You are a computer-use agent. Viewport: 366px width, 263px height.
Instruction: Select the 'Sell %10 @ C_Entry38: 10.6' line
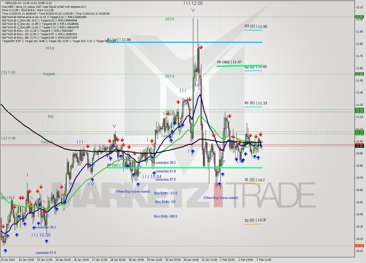coord(39,20)
